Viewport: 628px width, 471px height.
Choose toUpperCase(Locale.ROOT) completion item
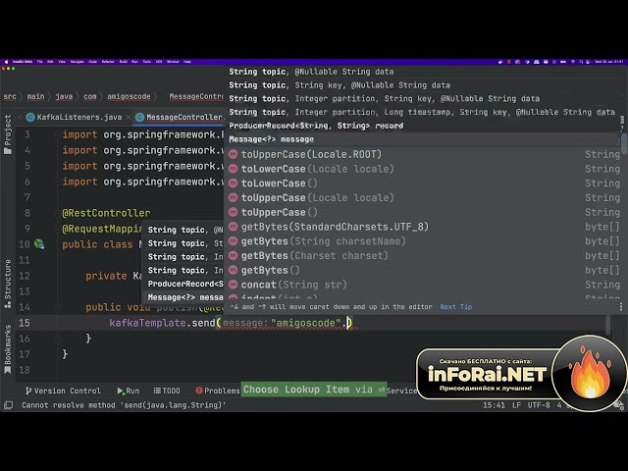pyautogui.click(x=424, y=154)
